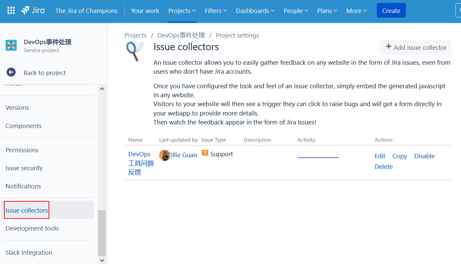
Task: Click the Back to project arrow icon
Action: click(11, 72)
